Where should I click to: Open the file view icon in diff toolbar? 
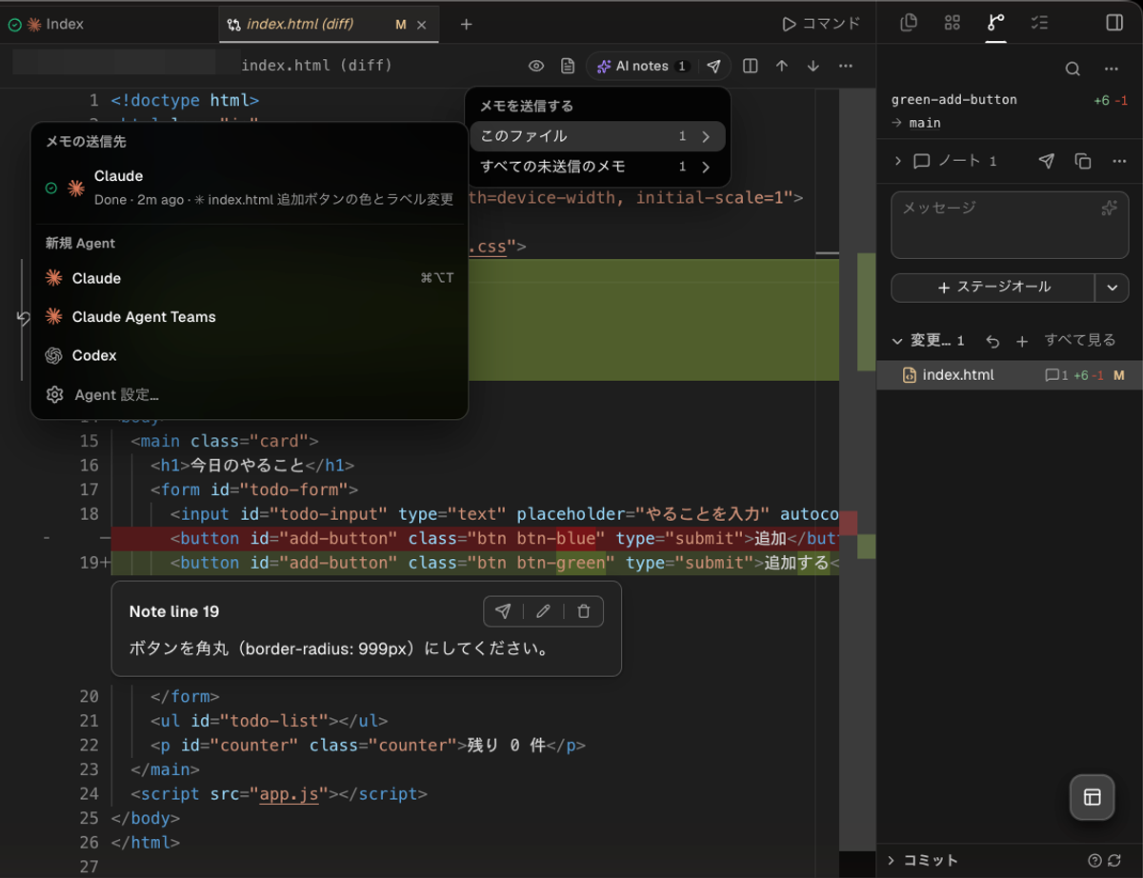coord(568,66)
